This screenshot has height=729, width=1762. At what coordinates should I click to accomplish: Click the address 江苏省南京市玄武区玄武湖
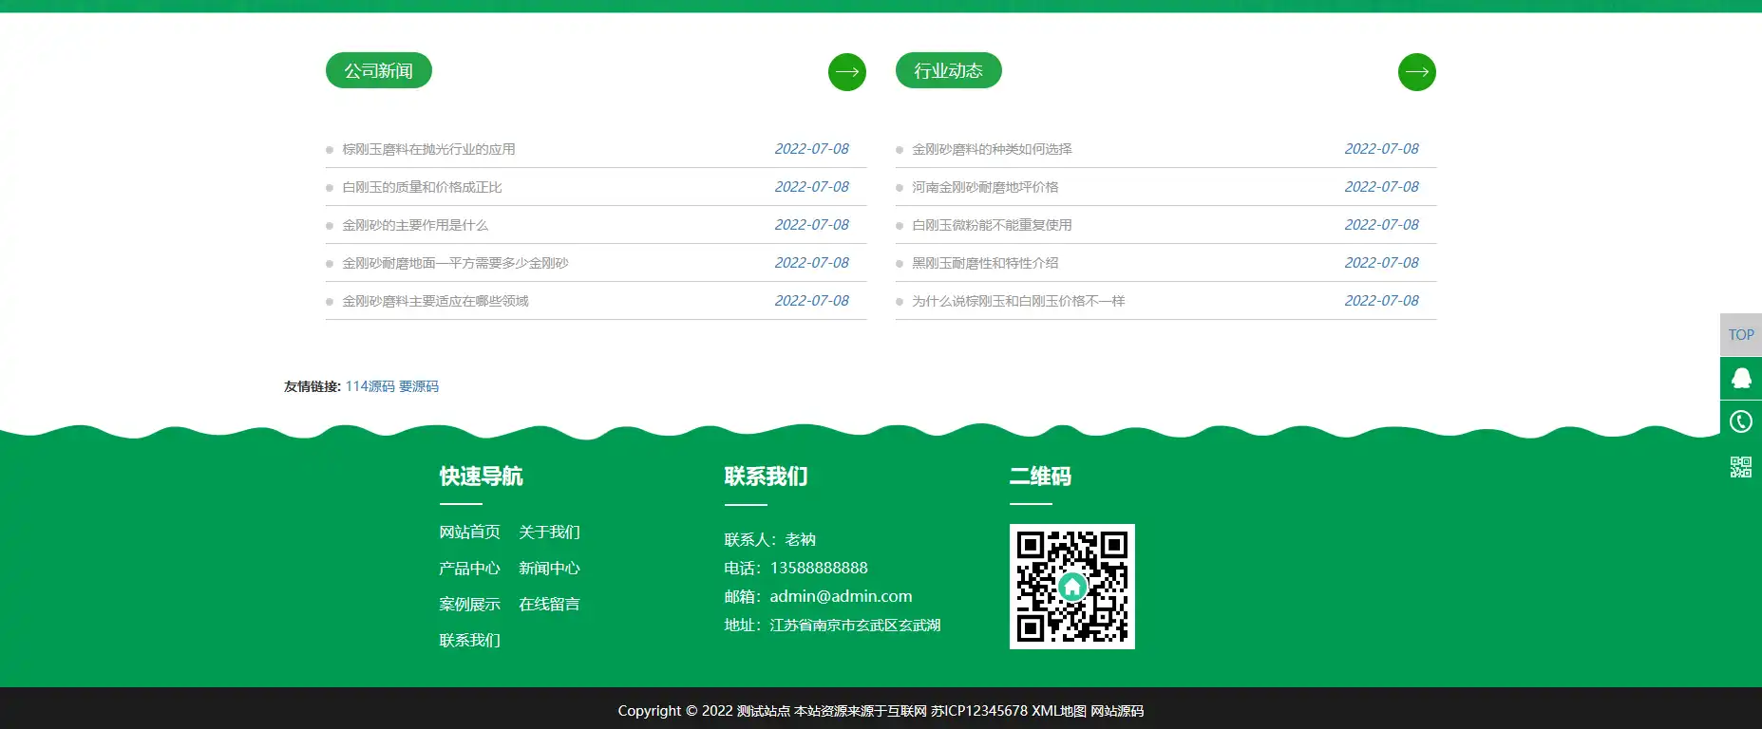point(855,625)
